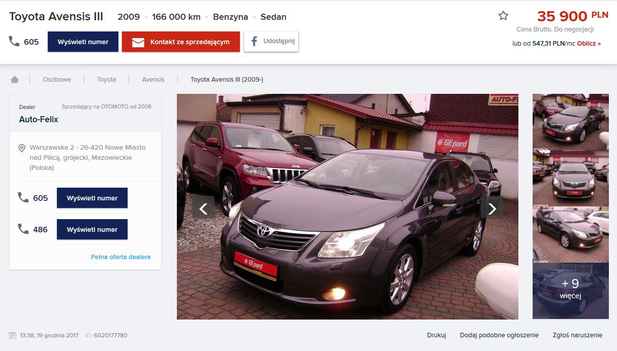Show previous photo with left arrow

coord(203,208)
